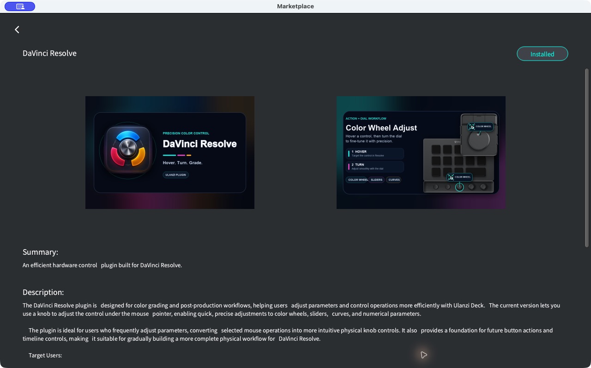Image resolution: width=591 pixels, height=368 pixels.
Task: Open the Color Wheel Adjust preview image
Action: coord(421,153)
